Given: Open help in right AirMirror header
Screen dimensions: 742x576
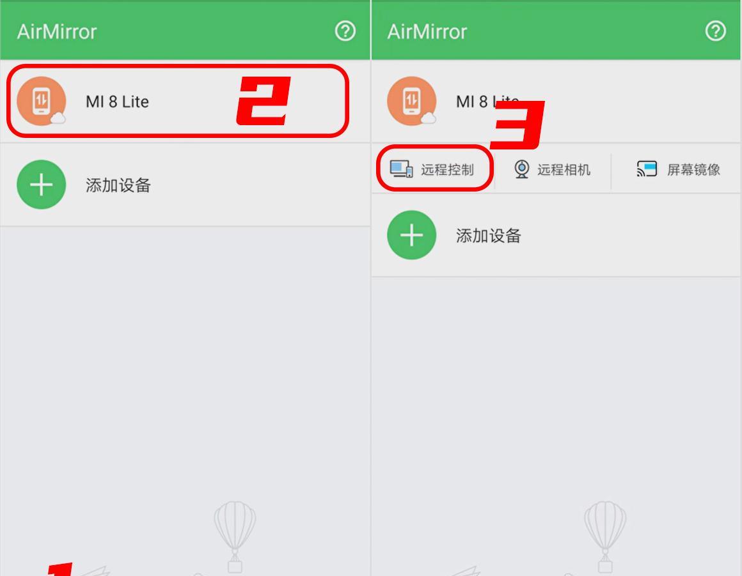Looking at the screenshot, I should click(x=716, y=31).
